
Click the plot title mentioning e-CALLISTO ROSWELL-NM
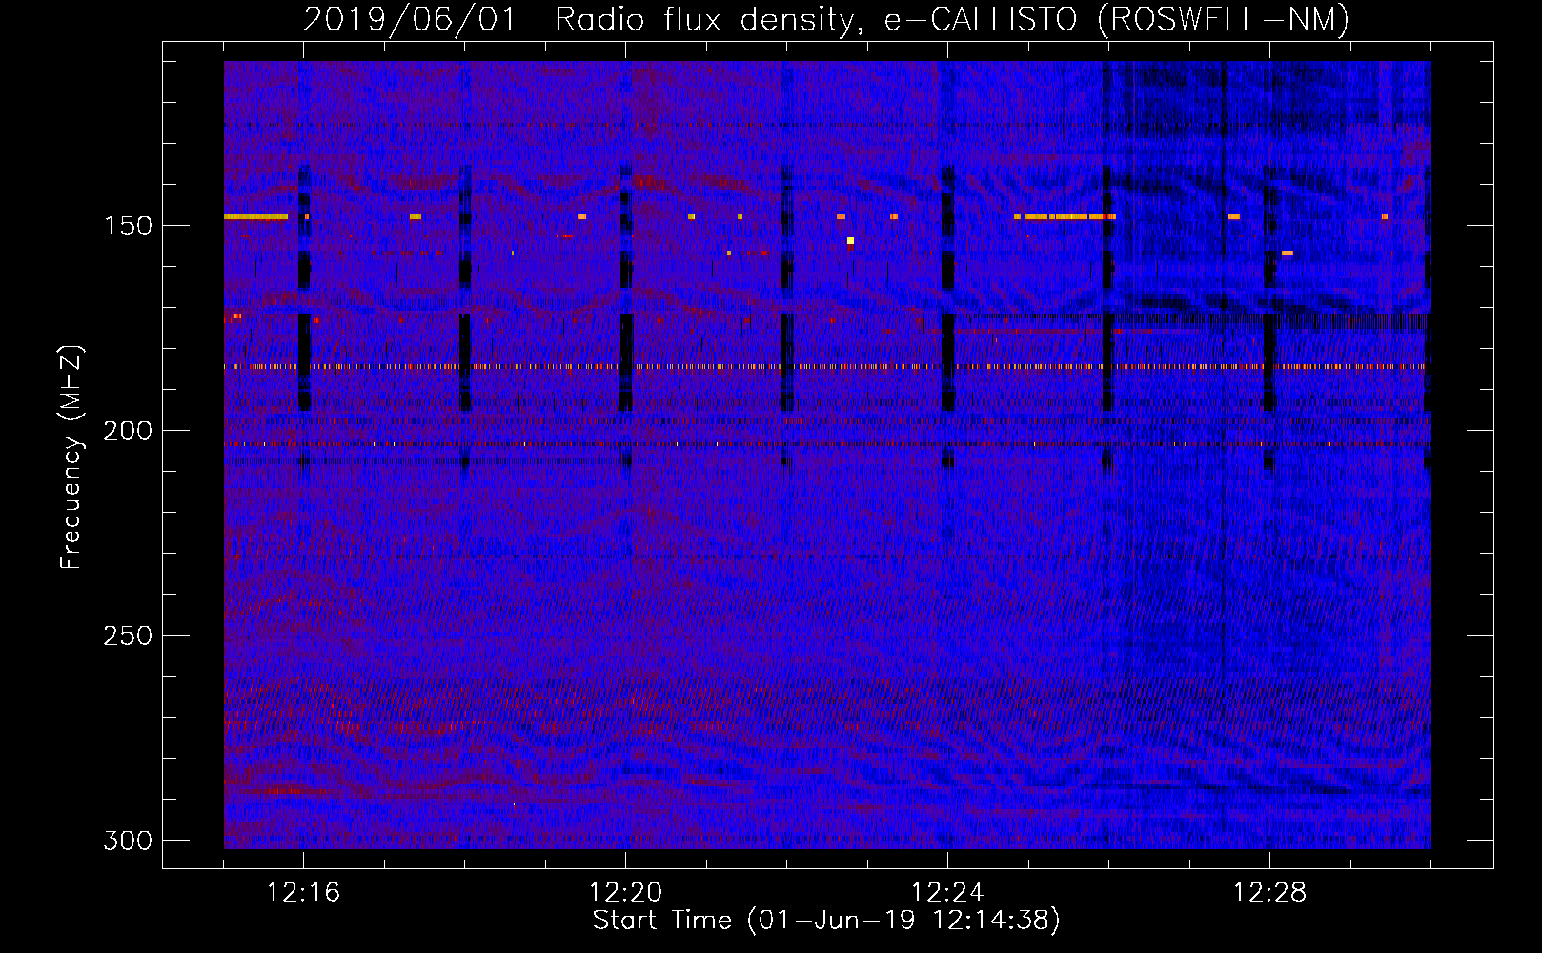point(826,19)
